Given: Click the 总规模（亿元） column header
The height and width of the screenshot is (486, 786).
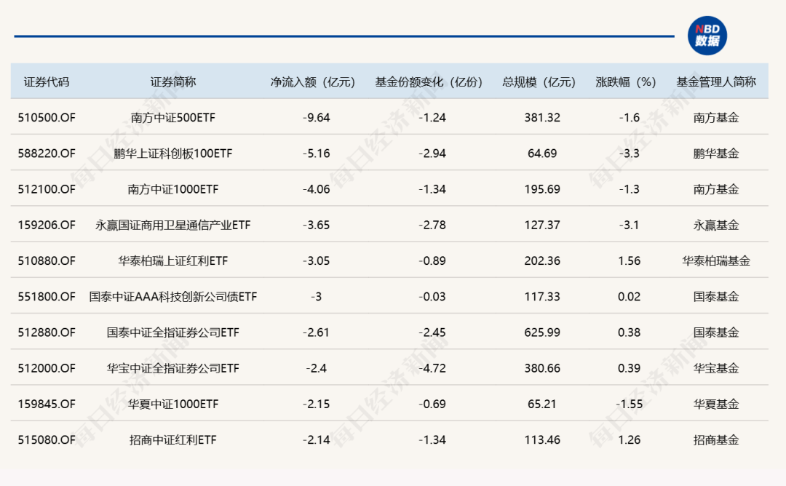Looking at the screenshot, I should coord(539,81).
